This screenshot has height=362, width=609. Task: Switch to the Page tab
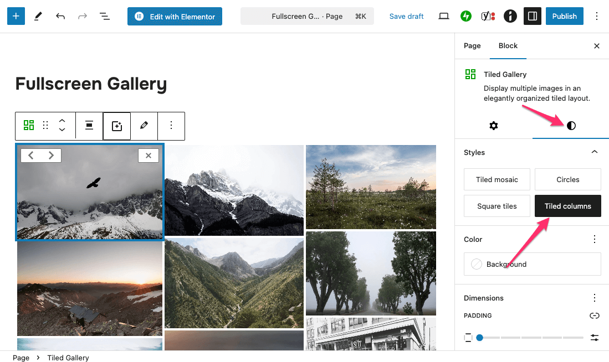(x=472, y=46)
